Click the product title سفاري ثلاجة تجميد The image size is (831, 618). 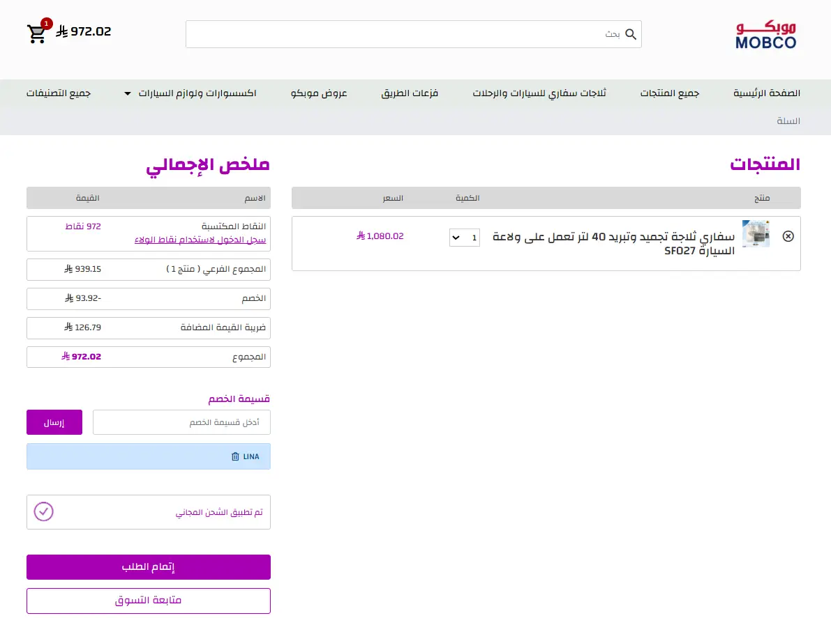[614, 243]
